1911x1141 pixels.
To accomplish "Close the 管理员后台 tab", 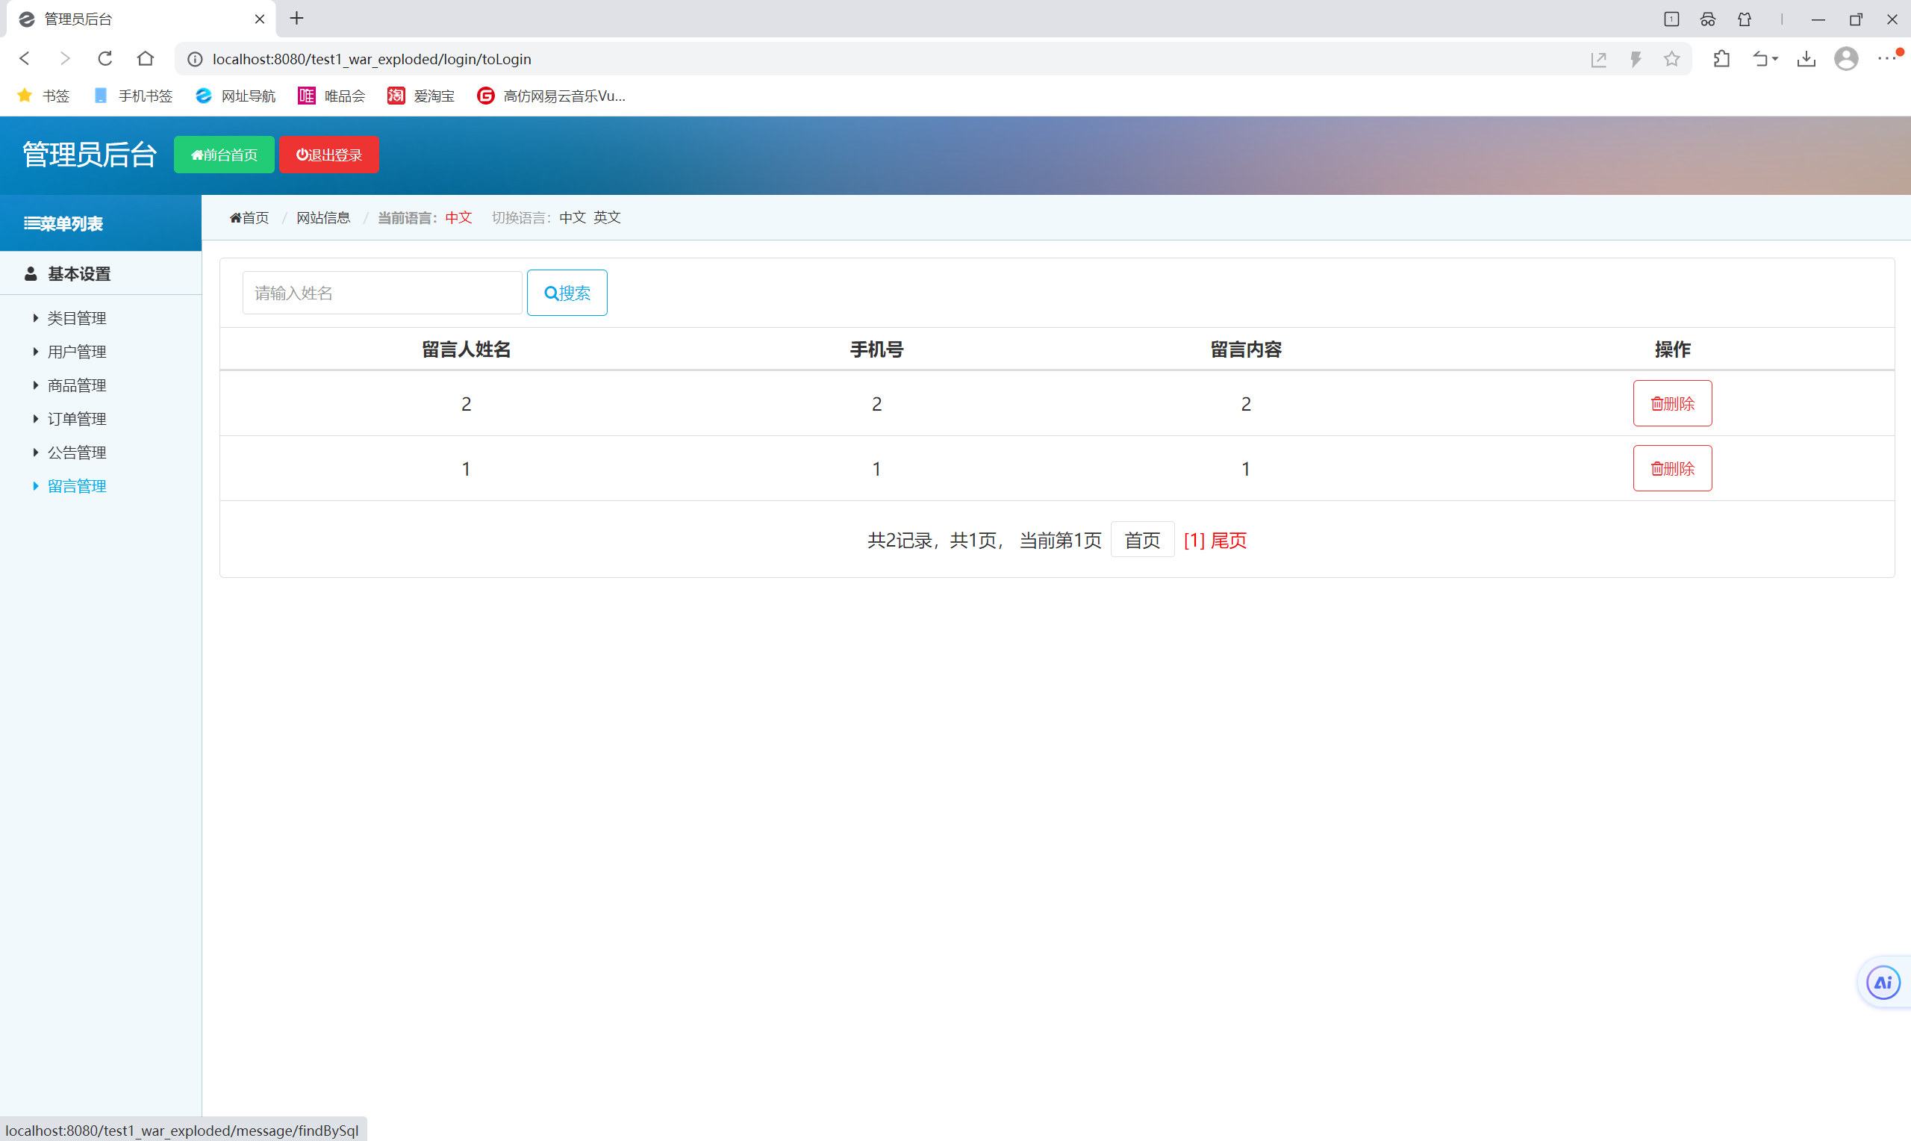I will tap(260, 19).
